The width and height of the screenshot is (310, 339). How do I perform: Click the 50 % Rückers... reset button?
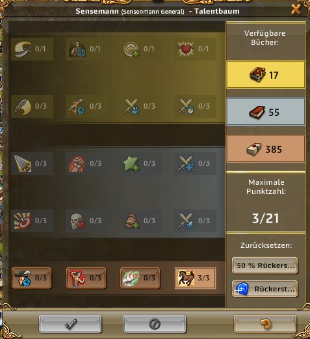(265, 265)
